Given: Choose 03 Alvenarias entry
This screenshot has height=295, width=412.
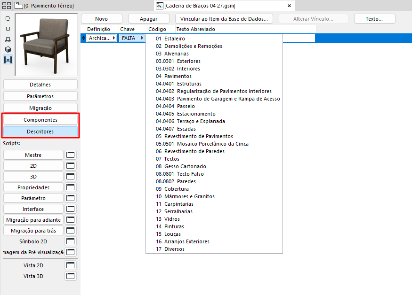Looking at the screenshot, I should pyautogui.click(x=214, y=54).
